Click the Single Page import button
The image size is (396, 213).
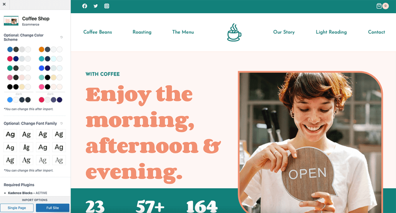pyautogui.click(x=17, y=208)
